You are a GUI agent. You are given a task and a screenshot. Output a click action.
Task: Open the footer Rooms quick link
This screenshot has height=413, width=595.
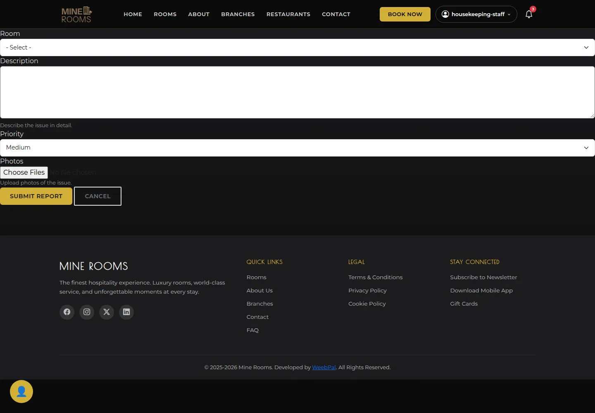257,277
